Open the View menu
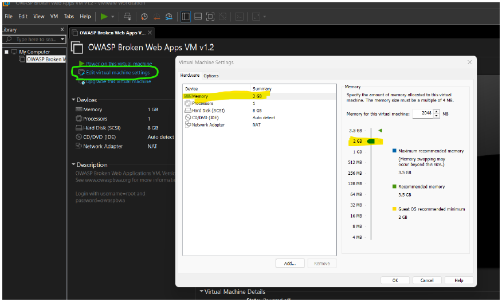Screen dimensions: 502x302 click(x=39, y=17)
